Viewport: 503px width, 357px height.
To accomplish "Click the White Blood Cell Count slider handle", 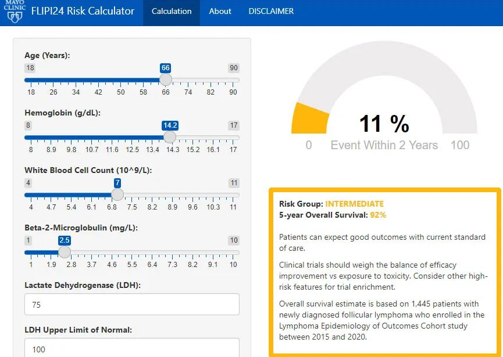I will (117, 194).
